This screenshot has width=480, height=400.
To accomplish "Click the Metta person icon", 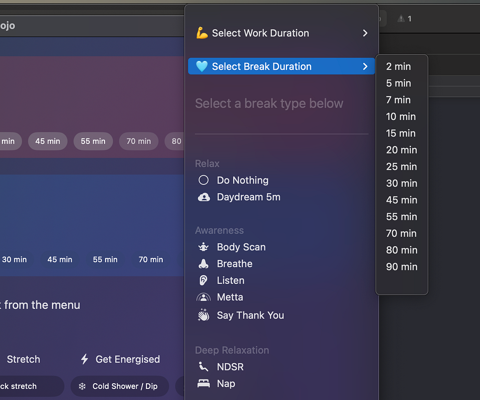I will tap(204, 297).
